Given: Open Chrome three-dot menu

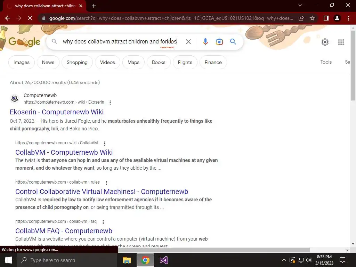Looking at the screenshot, I should tap(348, 18).
